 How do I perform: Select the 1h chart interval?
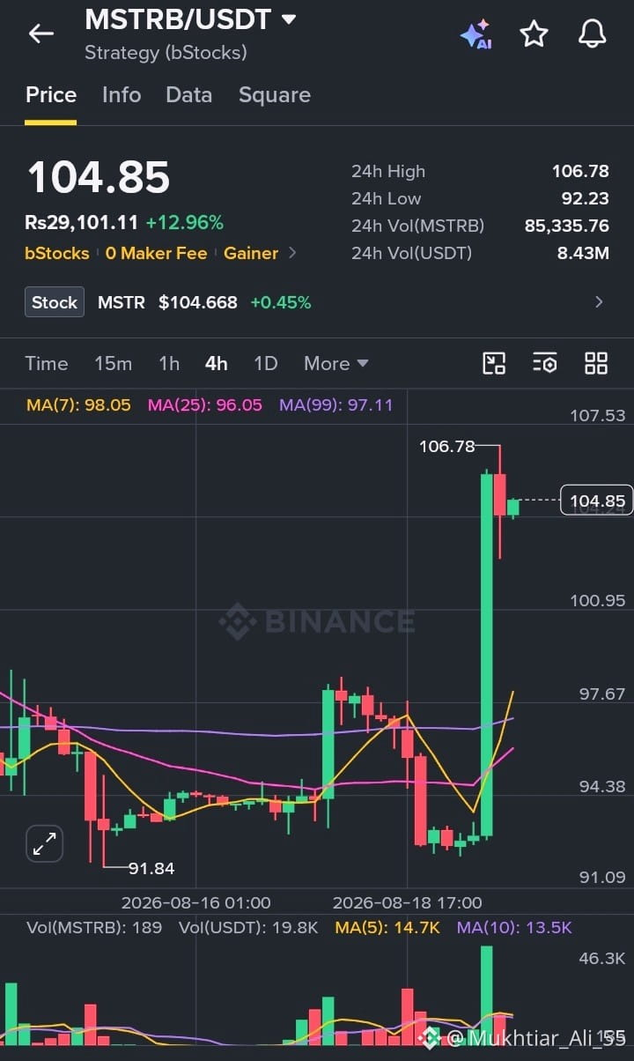[169, 364]
